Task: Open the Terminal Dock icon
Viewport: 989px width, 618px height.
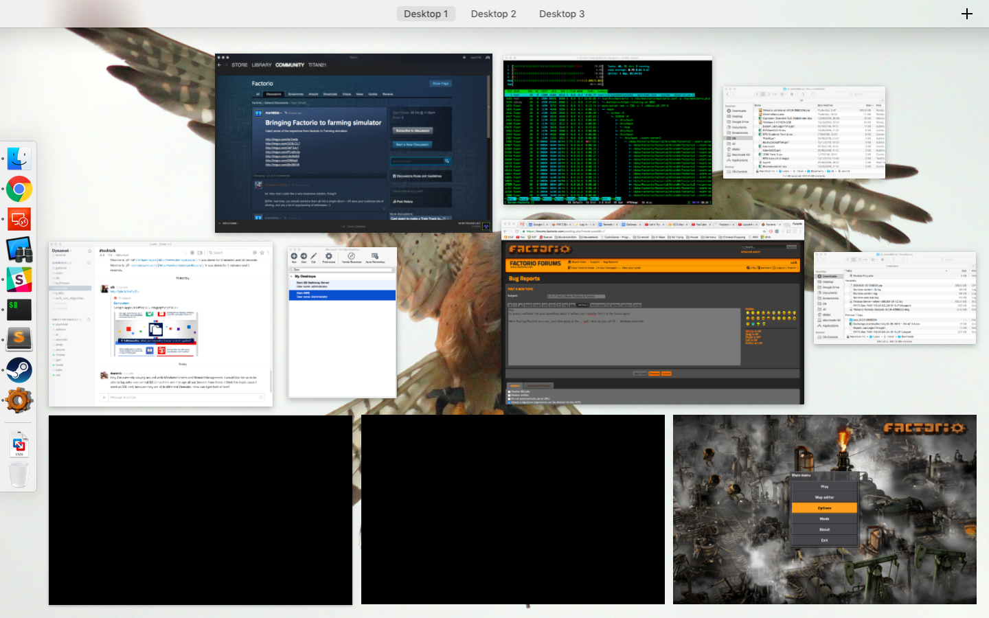Action: click(19, 309)
